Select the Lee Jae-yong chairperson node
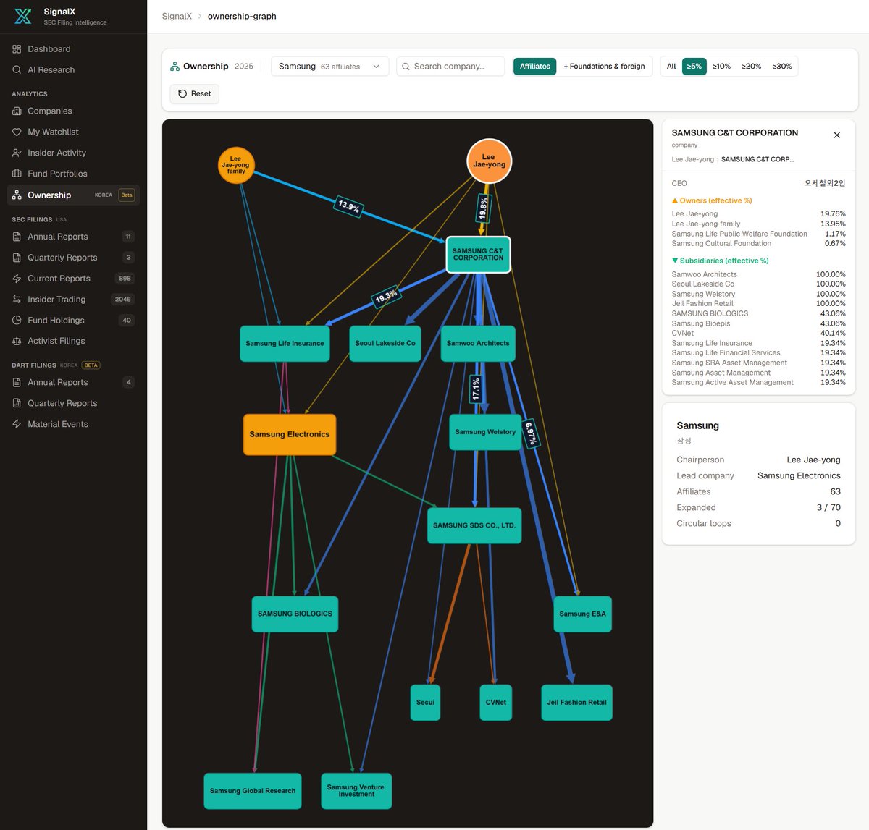 [489, 161]
